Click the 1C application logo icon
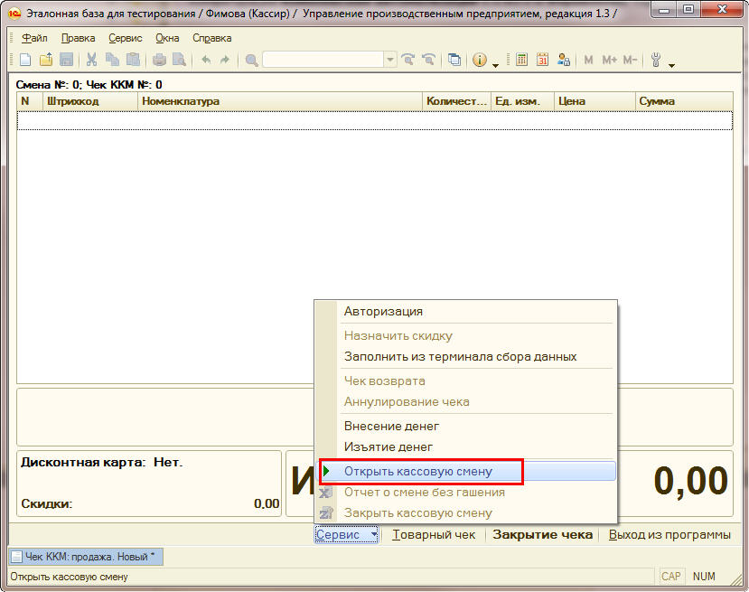Viewport: 749px width, 592px height. [14, 14]
